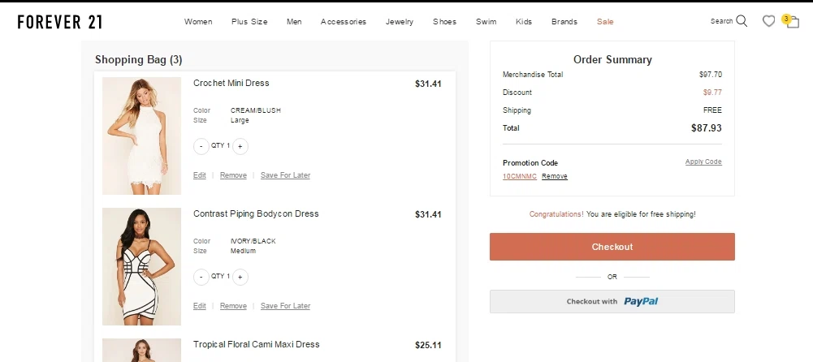Open the Swim menu
The height and width of the screenshot is (362, 813).
pyautogui.click(x=486, y=22)
